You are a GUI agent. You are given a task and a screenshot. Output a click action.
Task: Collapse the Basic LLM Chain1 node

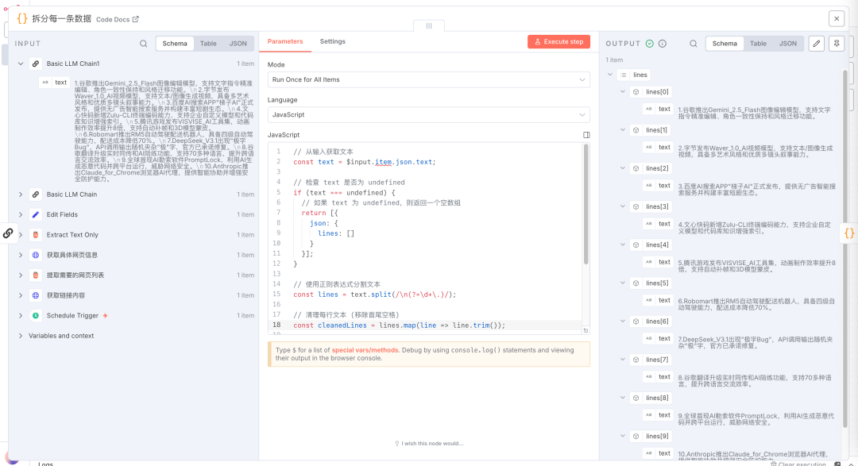[x=21, y=64]
